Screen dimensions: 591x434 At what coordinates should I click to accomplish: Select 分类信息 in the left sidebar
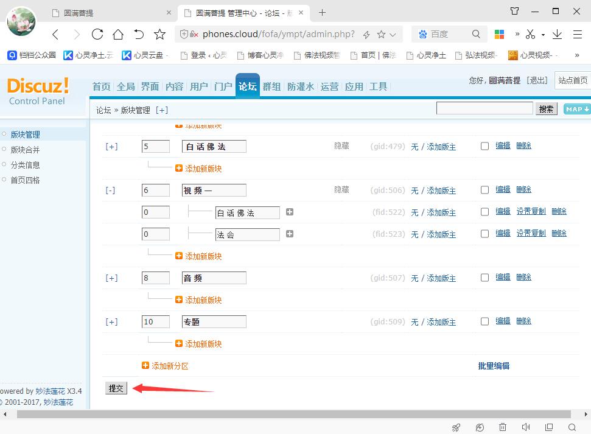point(25,165)
